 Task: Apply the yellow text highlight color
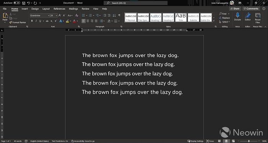[x=67, y=21]
